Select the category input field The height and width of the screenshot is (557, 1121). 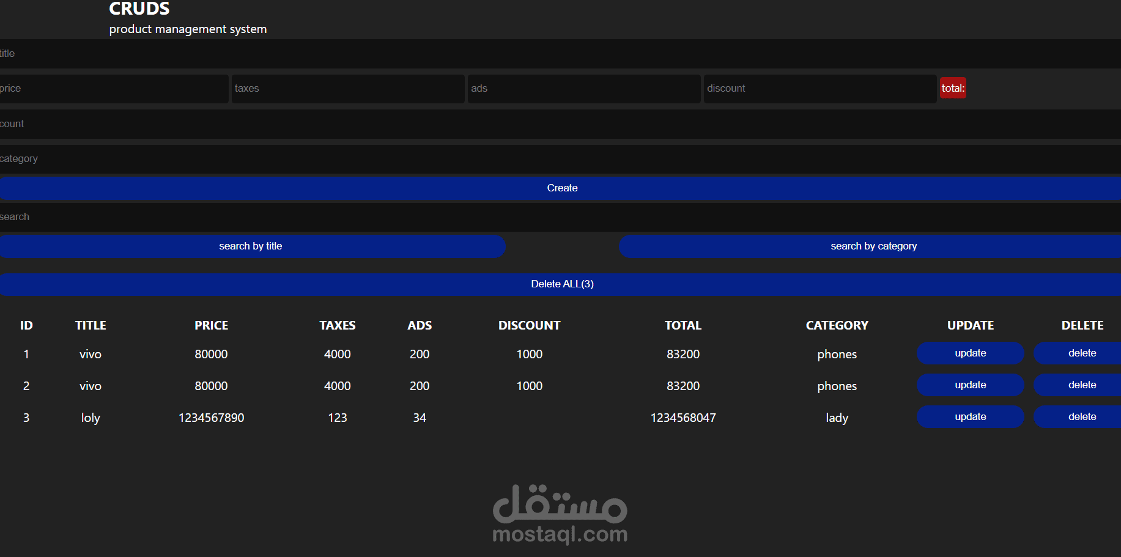click(x=560, y=159)
